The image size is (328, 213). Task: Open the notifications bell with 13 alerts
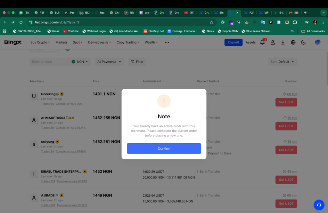(262, 42)
